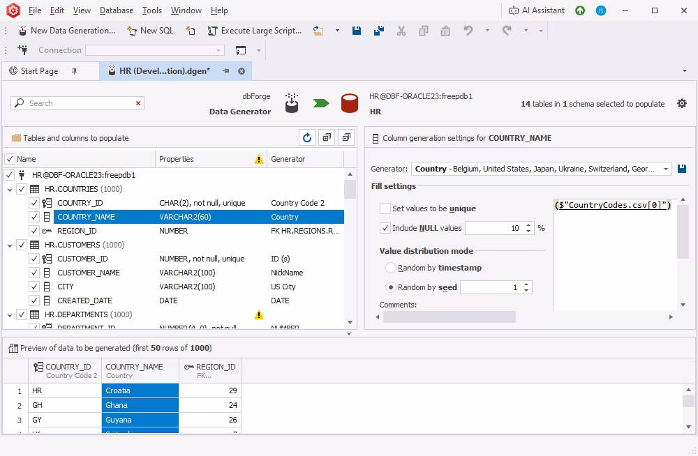
Task: Collapse the HR.COUNTRIES table node
Action: (x=10, y=190)
